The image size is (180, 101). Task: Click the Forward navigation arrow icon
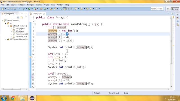[96, 9]
